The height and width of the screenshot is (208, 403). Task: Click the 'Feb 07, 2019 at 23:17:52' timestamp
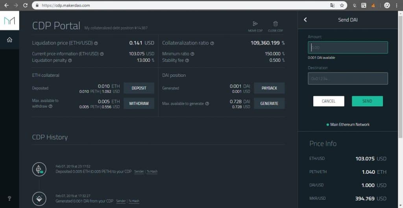click(x=73, y=167)
